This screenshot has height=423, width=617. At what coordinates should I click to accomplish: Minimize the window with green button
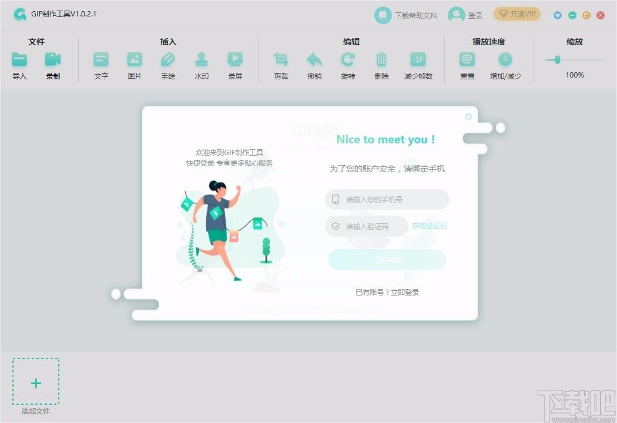coord(572,15)
